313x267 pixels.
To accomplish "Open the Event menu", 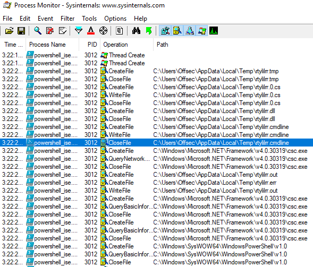I will [x=45, y=19].
